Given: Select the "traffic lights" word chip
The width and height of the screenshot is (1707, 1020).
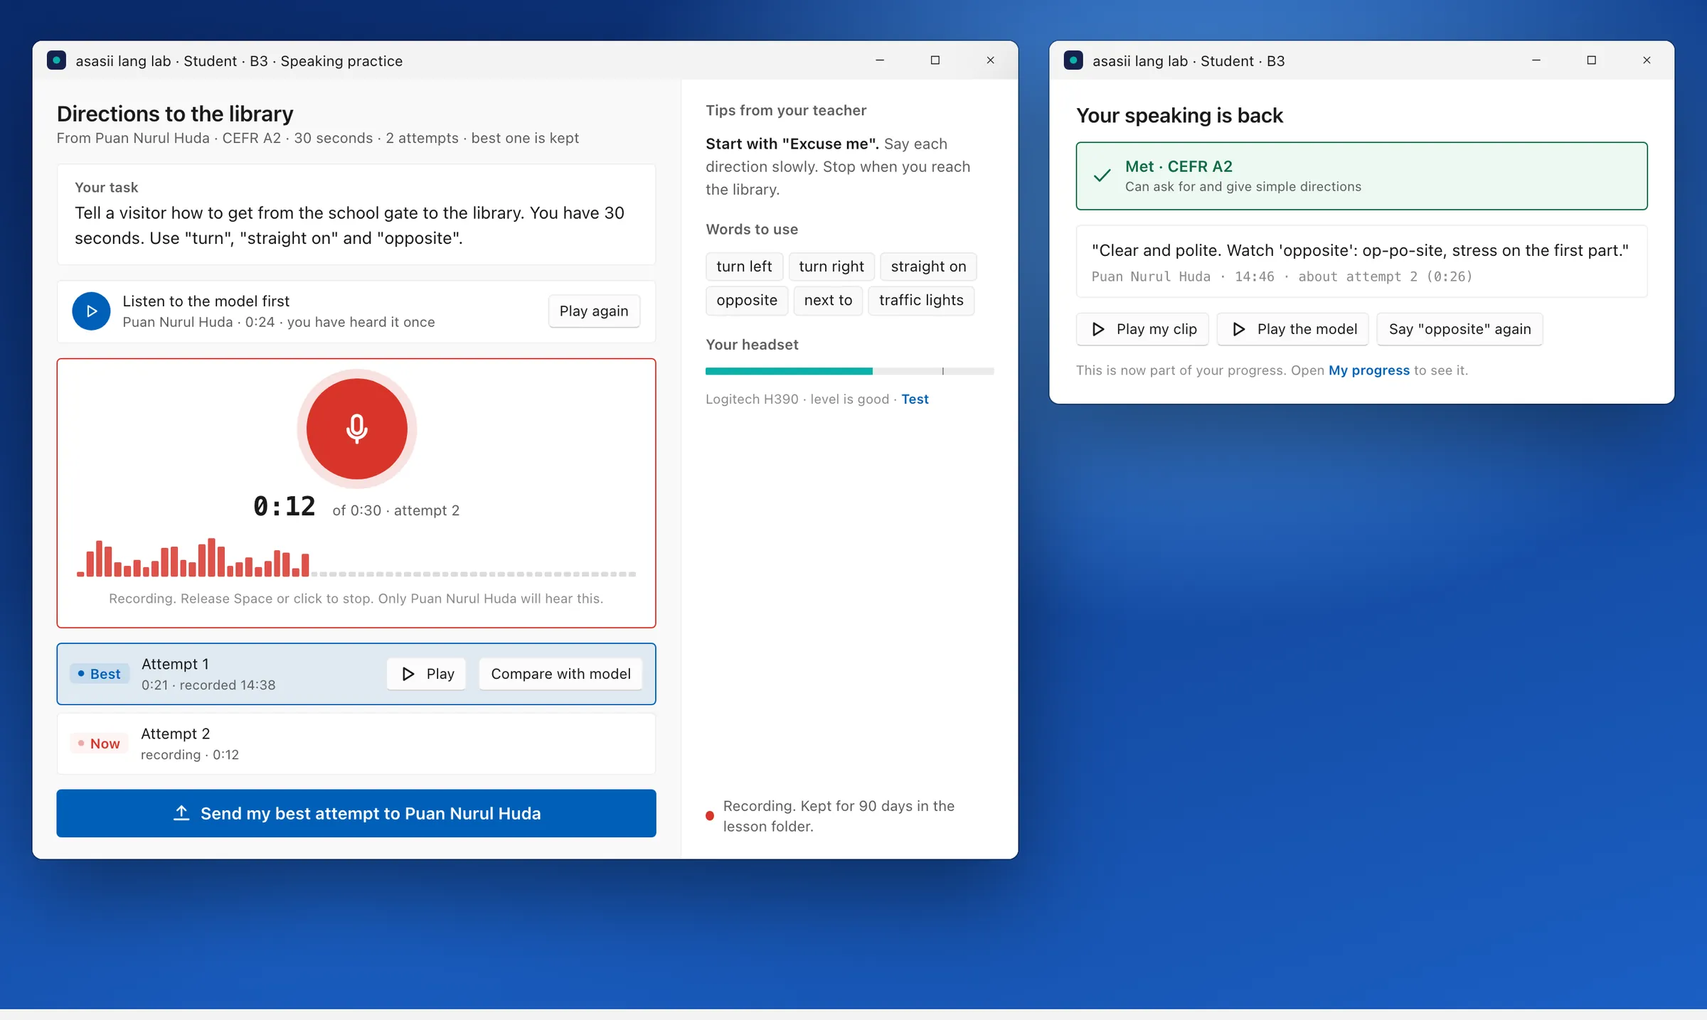Looking at the screenshot, I should tap(921, 300).
